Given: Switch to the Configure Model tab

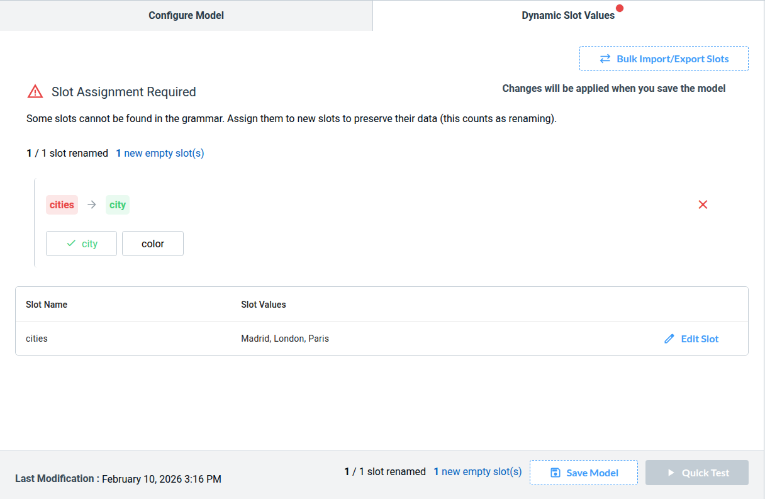Looking at the screenshot, I should (x=186, y=15).
